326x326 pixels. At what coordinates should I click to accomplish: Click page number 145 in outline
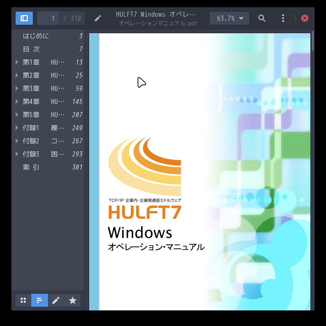click(x=77, y=101)
